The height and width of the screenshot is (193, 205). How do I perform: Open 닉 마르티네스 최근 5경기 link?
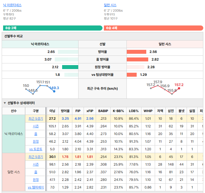[x=36, y=119]
